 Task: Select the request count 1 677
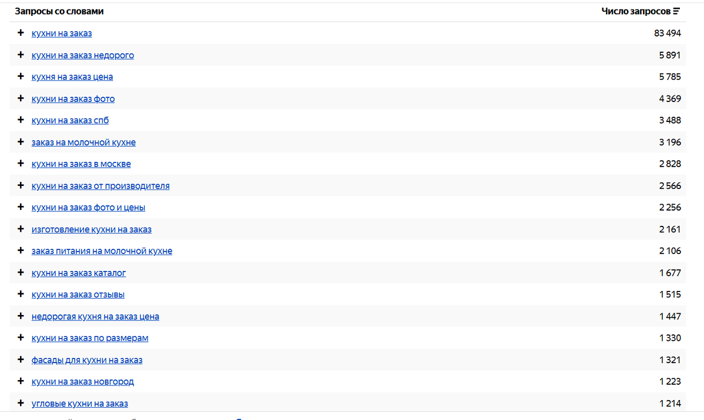[671, 273]
